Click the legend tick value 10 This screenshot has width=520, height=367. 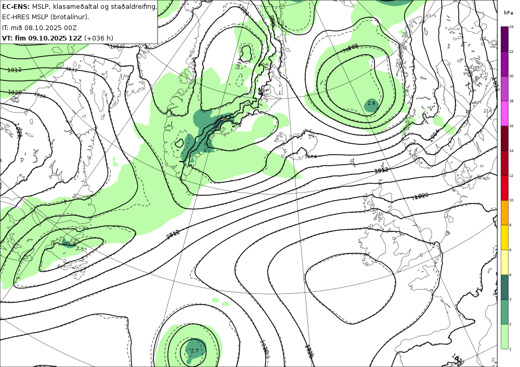coord(511,200)
